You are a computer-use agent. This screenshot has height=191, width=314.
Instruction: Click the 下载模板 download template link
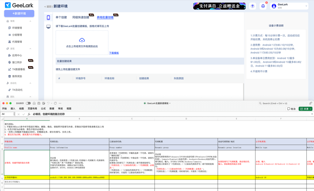(x=114, y=53)
